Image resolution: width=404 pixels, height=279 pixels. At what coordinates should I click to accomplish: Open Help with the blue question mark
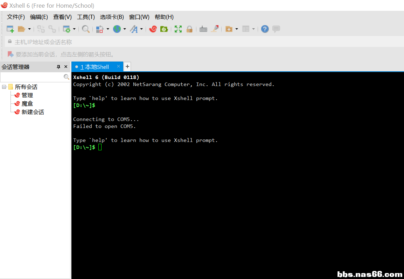[265, 29]
